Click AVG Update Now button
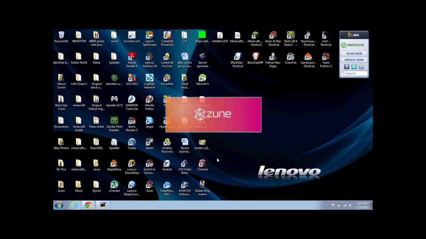 354,60
